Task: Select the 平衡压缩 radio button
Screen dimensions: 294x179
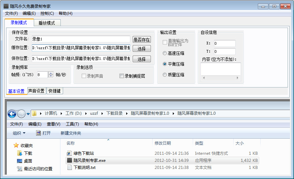Action: [x=165, y=64]
